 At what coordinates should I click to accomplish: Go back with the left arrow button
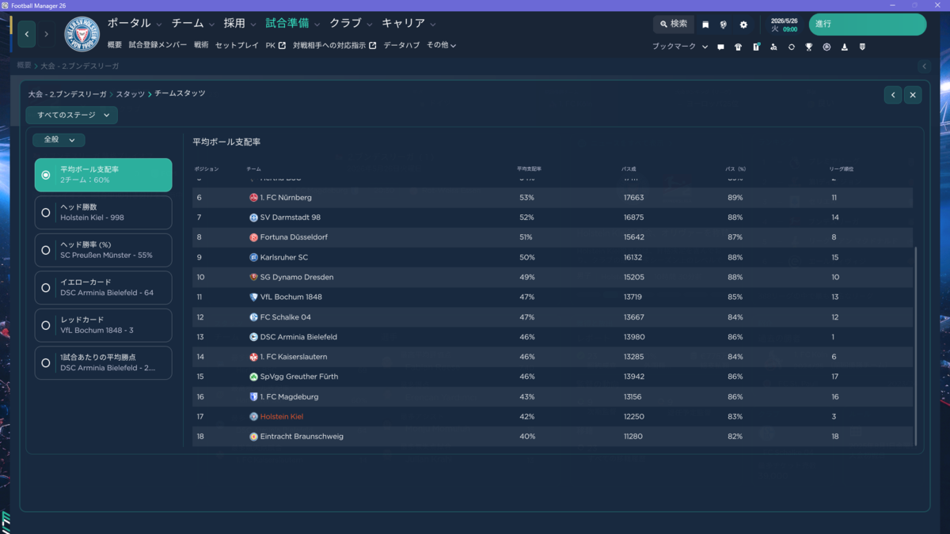[27, 34]
